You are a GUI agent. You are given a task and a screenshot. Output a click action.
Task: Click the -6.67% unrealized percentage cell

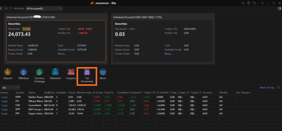[x=97, y=97]
